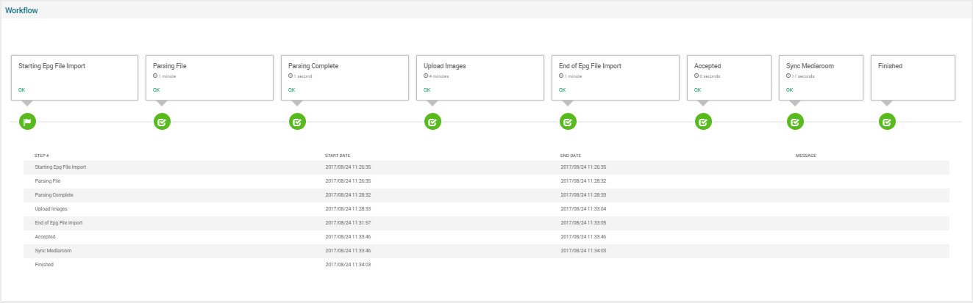This screenshot has width=973, height=303.
Task: Click the MESSAGE column header
Action: click(806, 156)
